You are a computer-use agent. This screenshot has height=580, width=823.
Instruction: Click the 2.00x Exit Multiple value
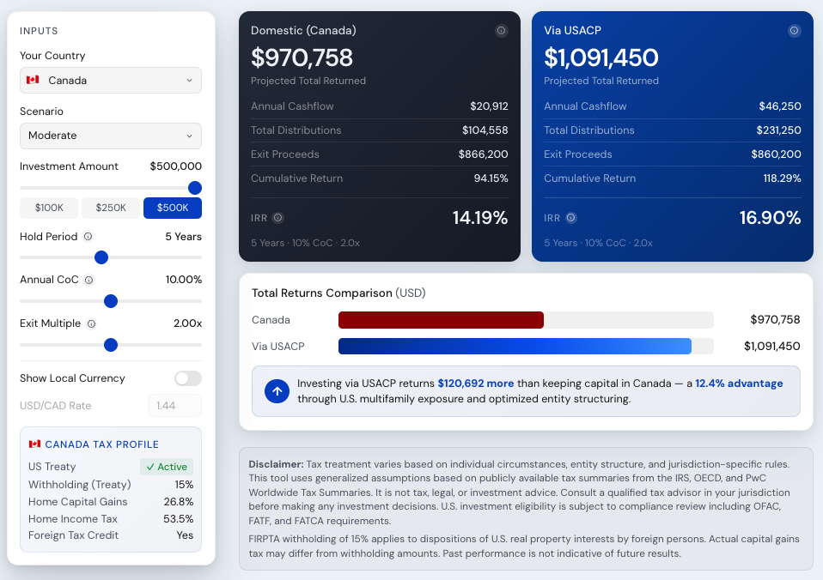(187, 323)
